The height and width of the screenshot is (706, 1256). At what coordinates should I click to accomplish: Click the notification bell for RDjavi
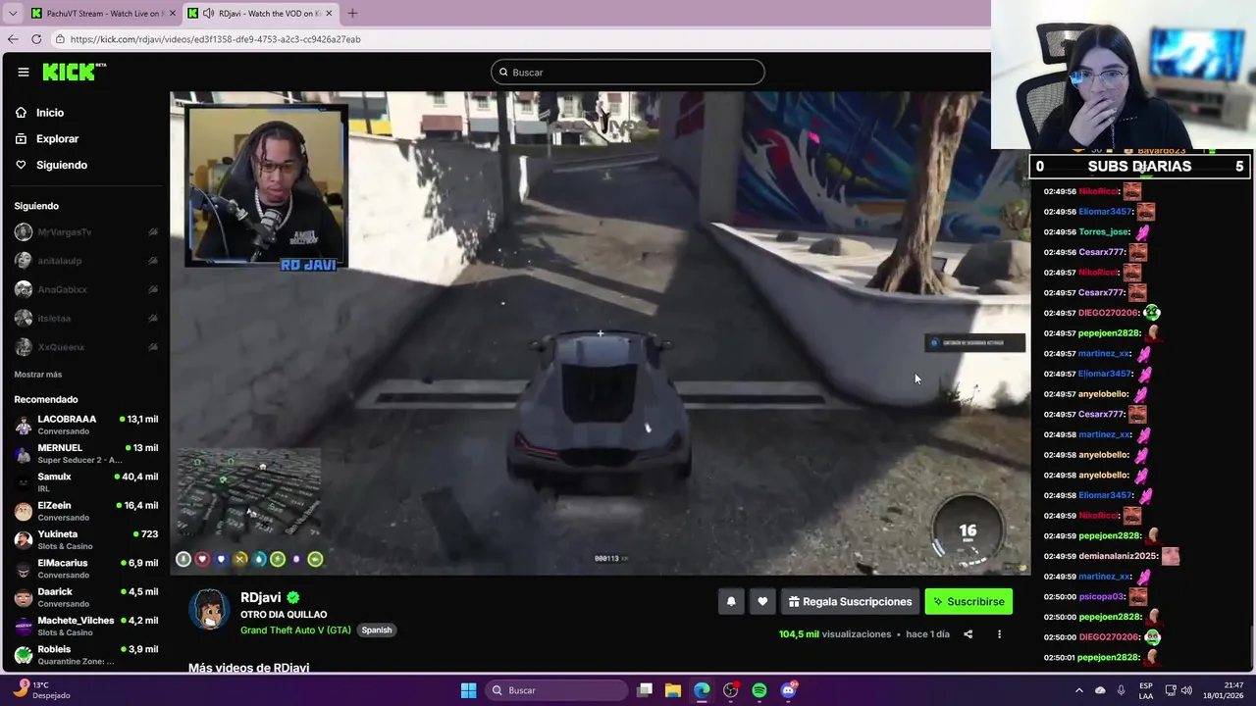tap(731, 602)
